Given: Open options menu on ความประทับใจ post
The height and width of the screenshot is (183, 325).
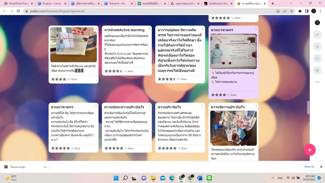Looking at the screenshot, I should [203, 106].
